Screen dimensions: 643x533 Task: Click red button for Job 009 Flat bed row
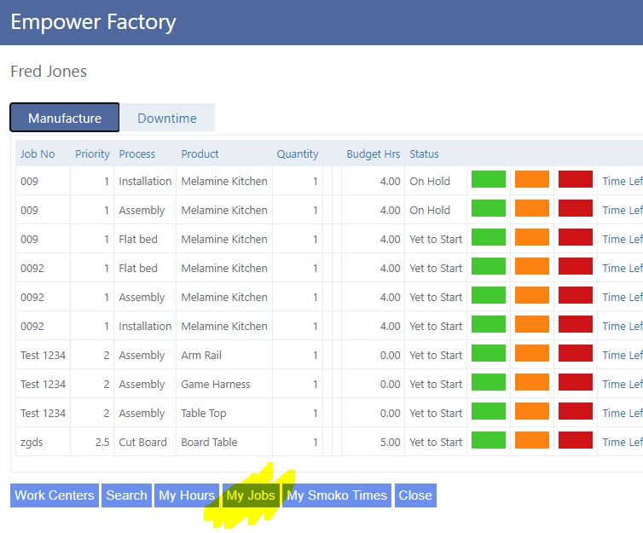(x=576, y=238)
